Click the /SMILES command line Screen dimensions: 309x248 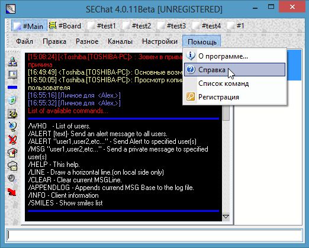(65, 203)
